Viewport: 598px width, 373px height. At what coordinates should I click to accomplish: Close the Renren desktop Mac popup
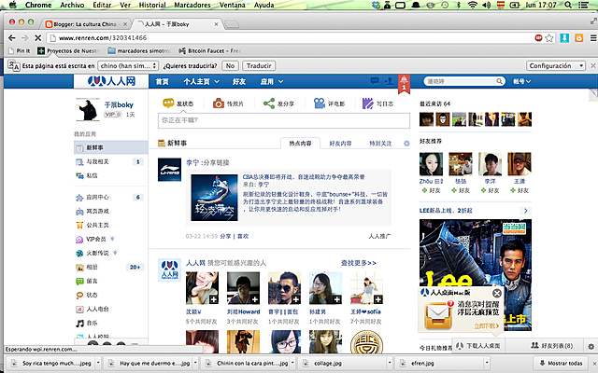pyautogui.click(x=496, y=293)
